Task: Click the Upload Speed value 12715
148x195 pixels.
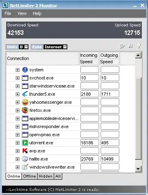Action: pyautogui.click(x=132, y=33)
